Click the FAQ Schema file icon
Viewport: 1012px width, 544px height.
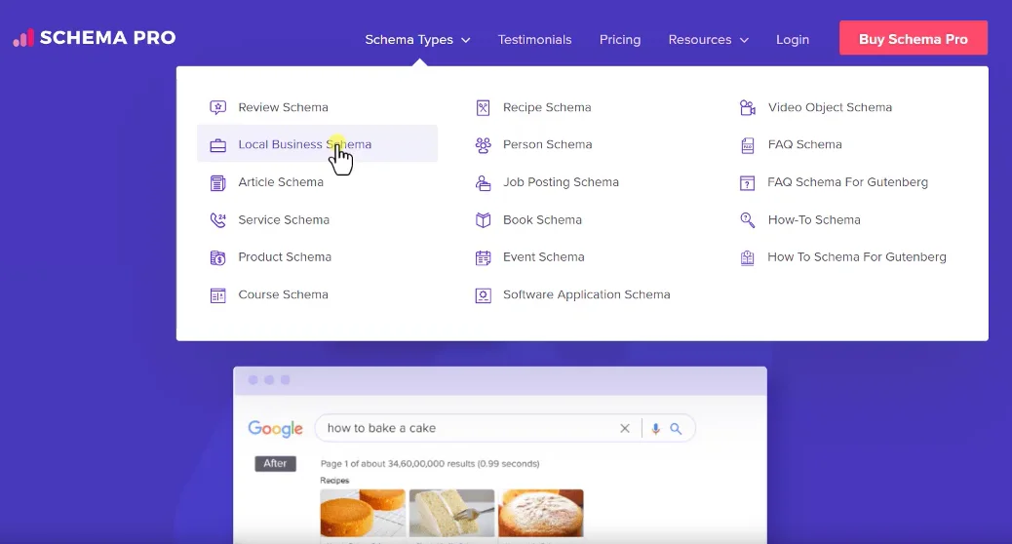(748, 145)
